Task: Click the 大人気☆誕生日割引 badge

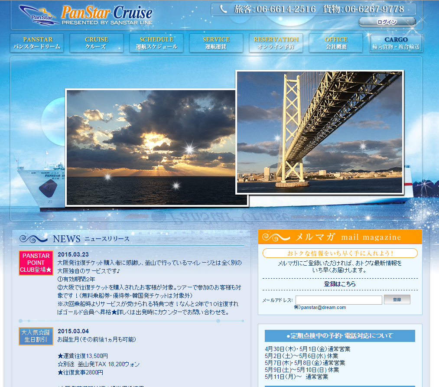Action: [36, 336]
